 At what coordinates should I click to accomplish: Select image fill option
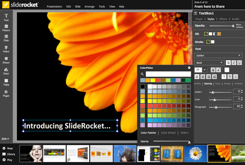(x=219, y=34)
